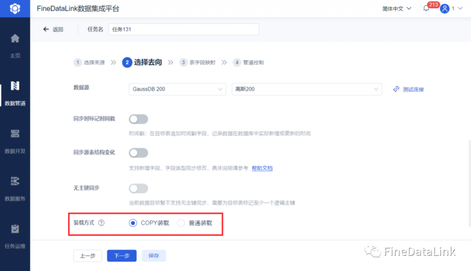Open the 帮助文档 link
Image resolution: width=471 pixels, height=271 pixels.
tap(262, 168)
